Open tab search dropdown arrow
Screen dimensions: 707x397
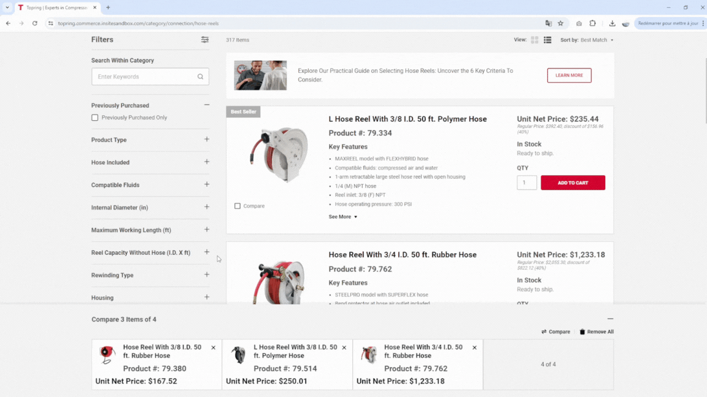(x=7, y=7)
